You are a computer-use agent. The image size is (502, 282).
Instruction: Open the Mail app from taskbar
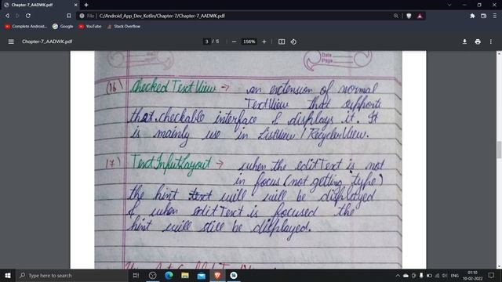pos(202,275)
